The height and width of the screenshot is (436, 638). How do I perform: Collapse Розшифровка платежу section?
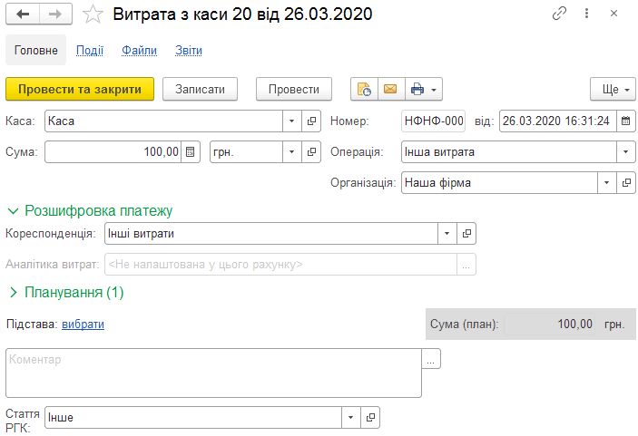click(14, 211)
